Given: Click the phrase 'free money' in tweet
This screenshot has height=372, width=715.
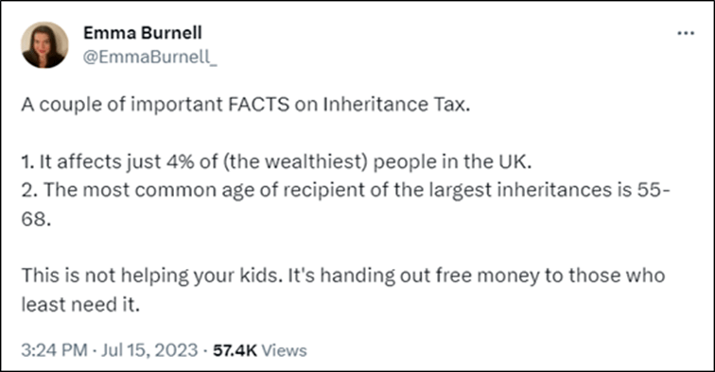Looking at the screenshot, I should [x=487, y=276].
